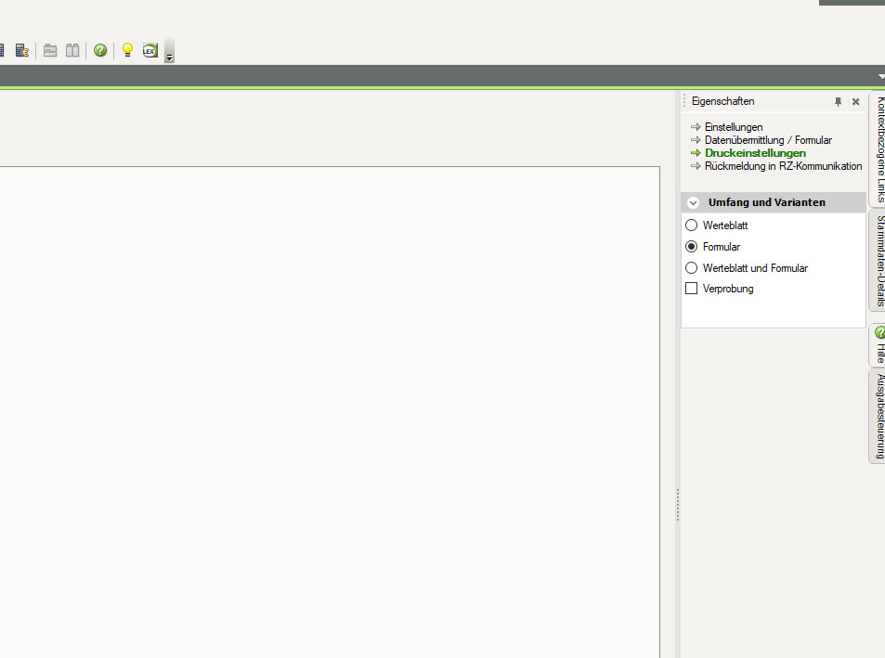
Task: Open the LEX info icon
Action: [x=149, y=50]
